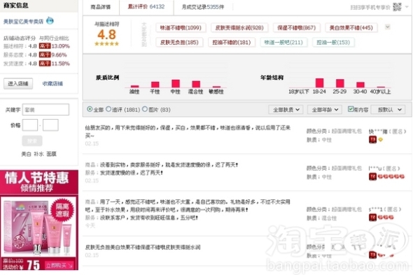This screenshot has height=275, width=413.
Task: Filter reviews by tag 控油不错的(181)
Action: point(232,43)
